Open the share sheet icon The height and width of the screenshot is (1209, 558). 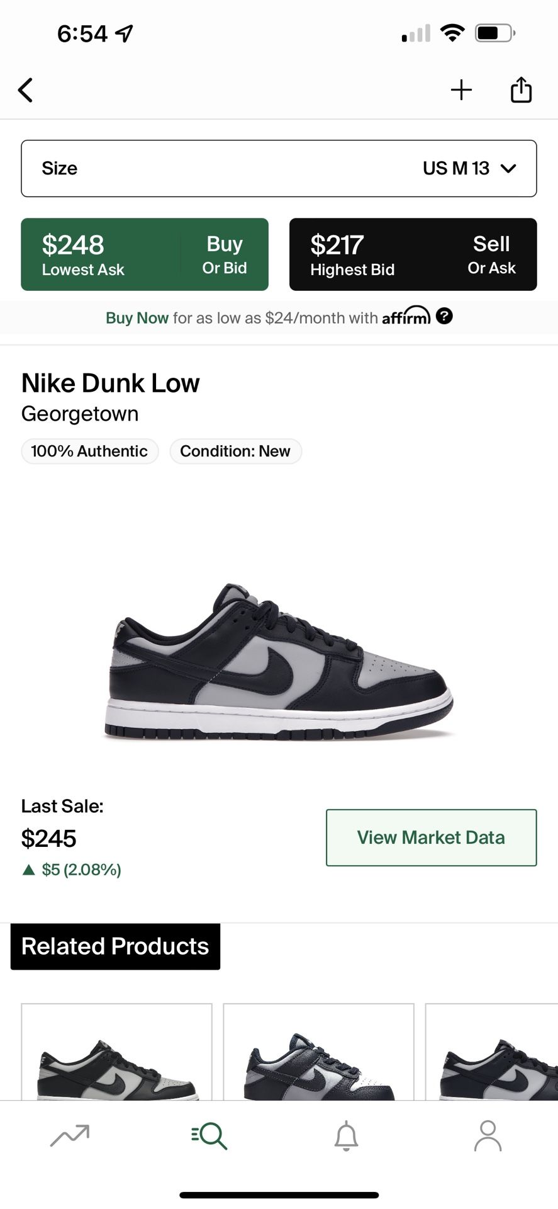pyautogui.click(x=521, y=89)
